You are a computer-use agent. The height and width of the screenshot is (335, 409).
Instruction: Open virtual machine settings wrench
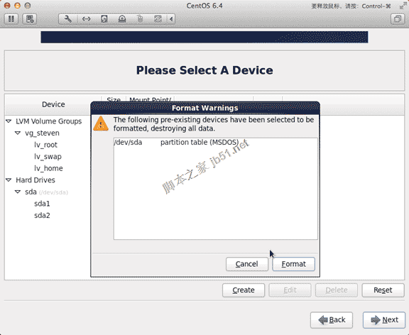[68, 18]
